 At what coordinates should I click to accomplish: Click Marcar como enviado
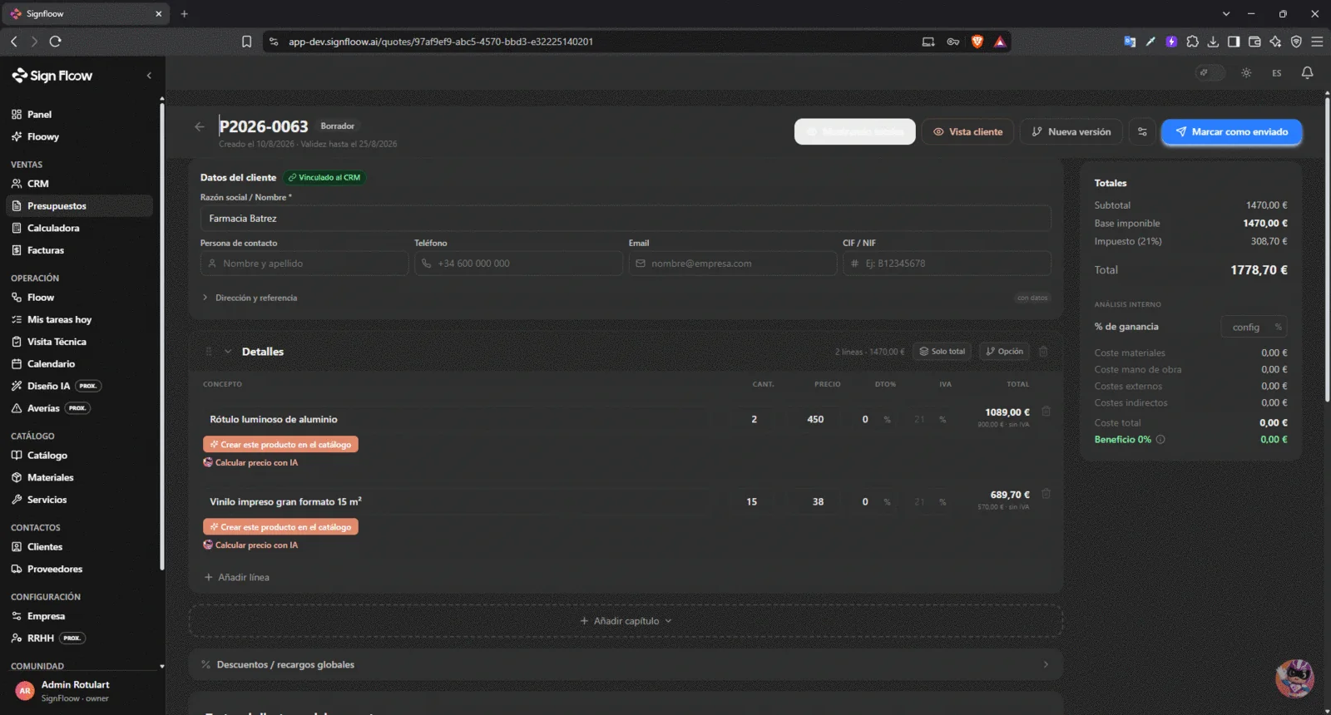coord(1231,132)
